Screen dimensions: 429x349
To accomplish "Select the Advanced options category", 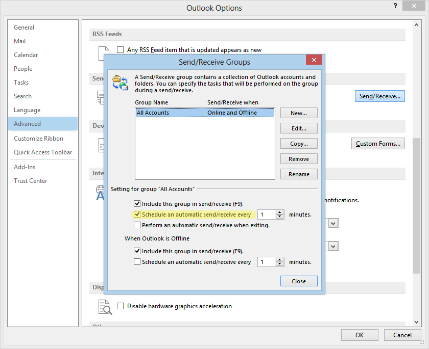I will (43, 124).
